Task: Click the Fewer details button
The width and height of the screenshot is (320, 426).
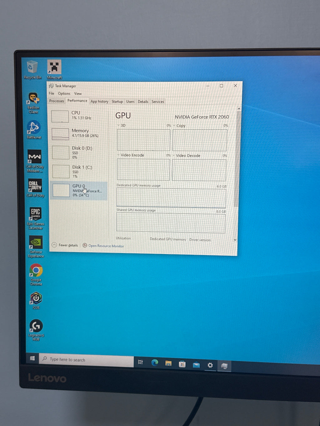Action: coord(65,245)
